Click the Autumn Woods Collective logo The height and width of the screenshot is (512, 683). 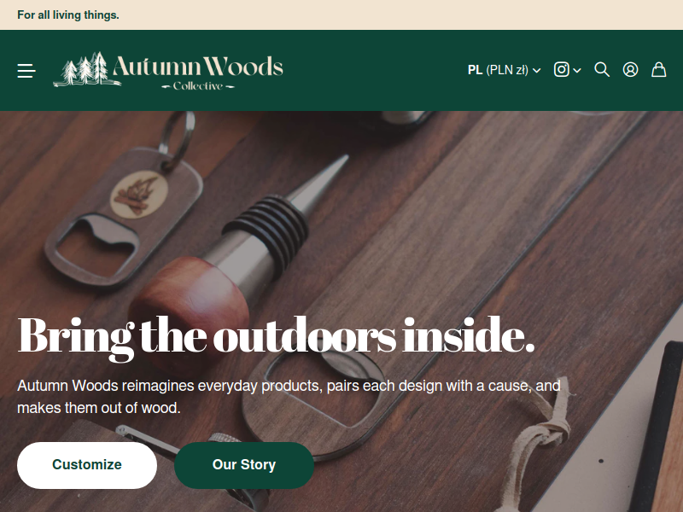[168, 71]
